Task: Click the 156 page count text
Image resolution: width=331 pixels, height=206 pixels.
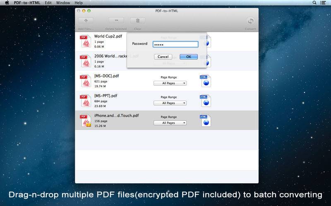Action: point(101,121)
